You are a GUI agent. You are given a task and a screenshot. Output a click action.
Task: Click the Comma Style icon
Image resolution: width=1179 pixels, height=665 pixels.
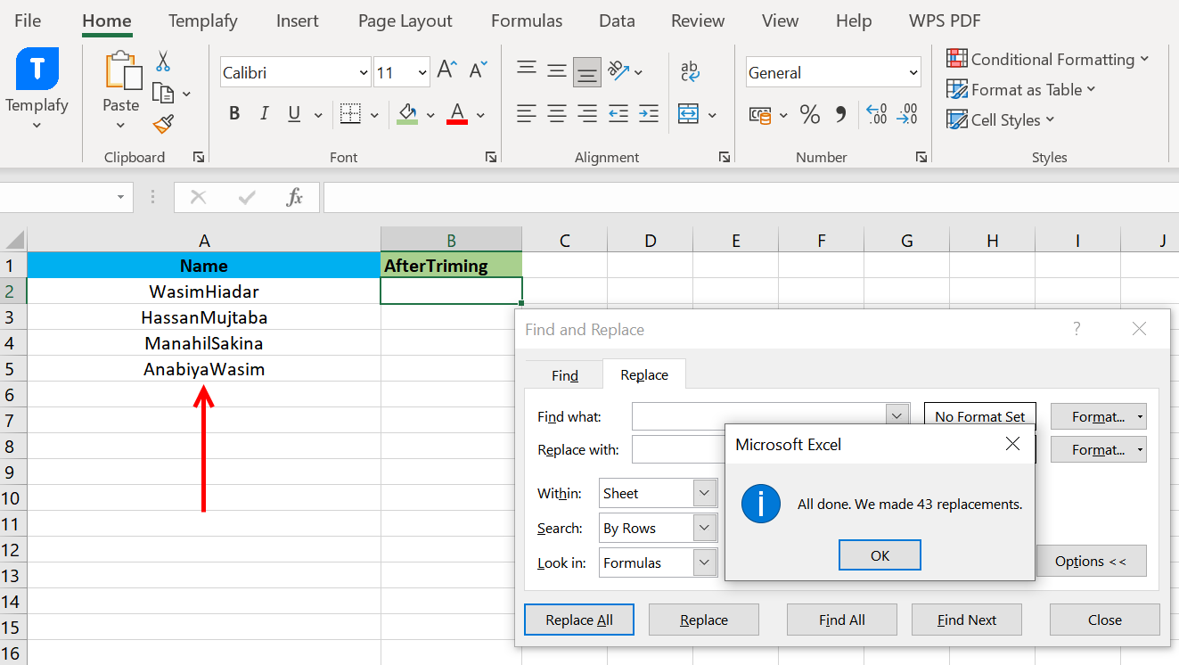(839, 114)
